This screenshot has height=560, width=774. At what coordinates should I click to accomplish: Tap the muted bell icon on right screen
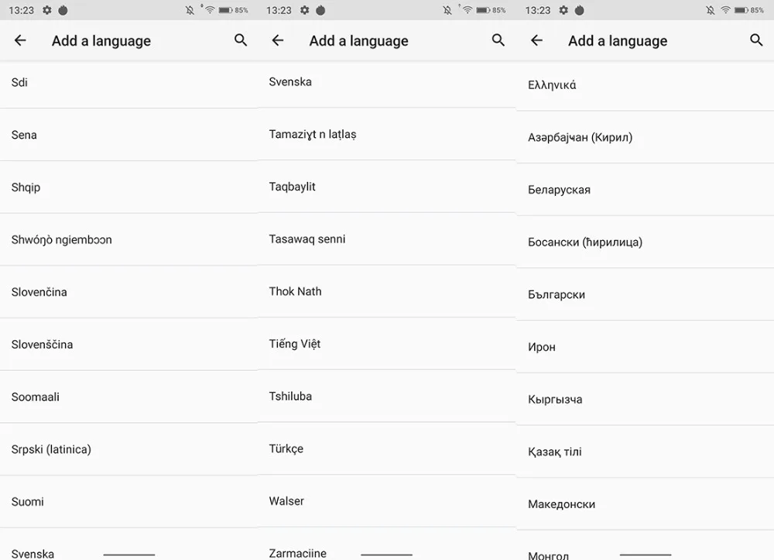(710, 10)
